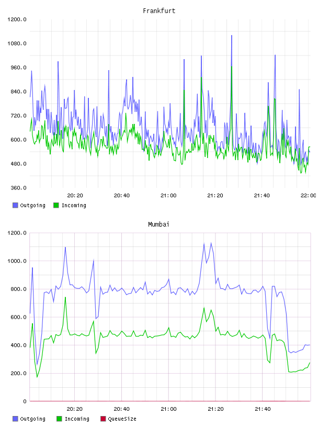The image size is (318, 427).
Task: Click the 1200.0 y-axis label on Frankfurt
Action: tap(17, 19)
